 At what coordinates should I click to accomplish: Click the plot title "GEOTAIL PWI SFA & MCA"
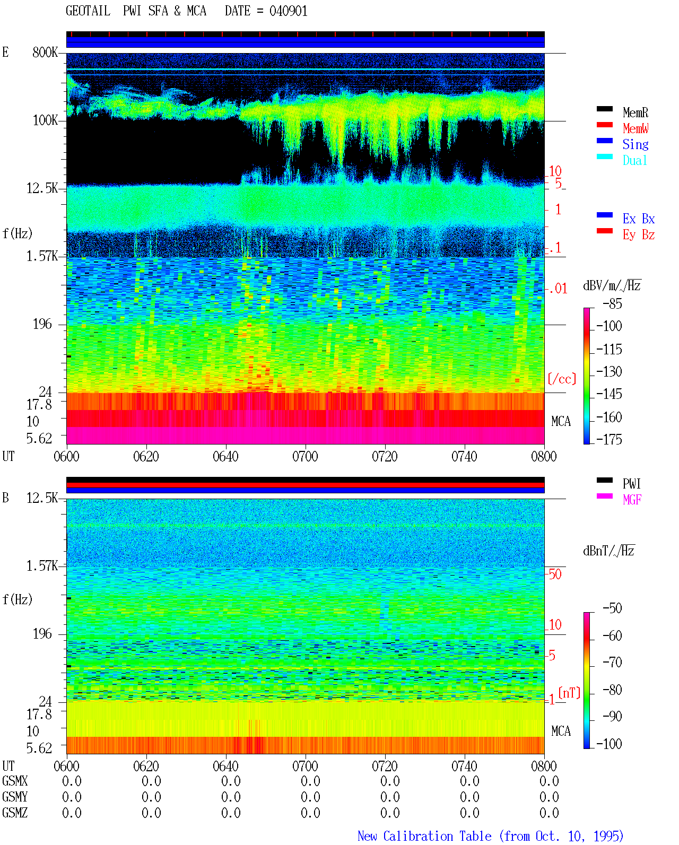[136, 11]
